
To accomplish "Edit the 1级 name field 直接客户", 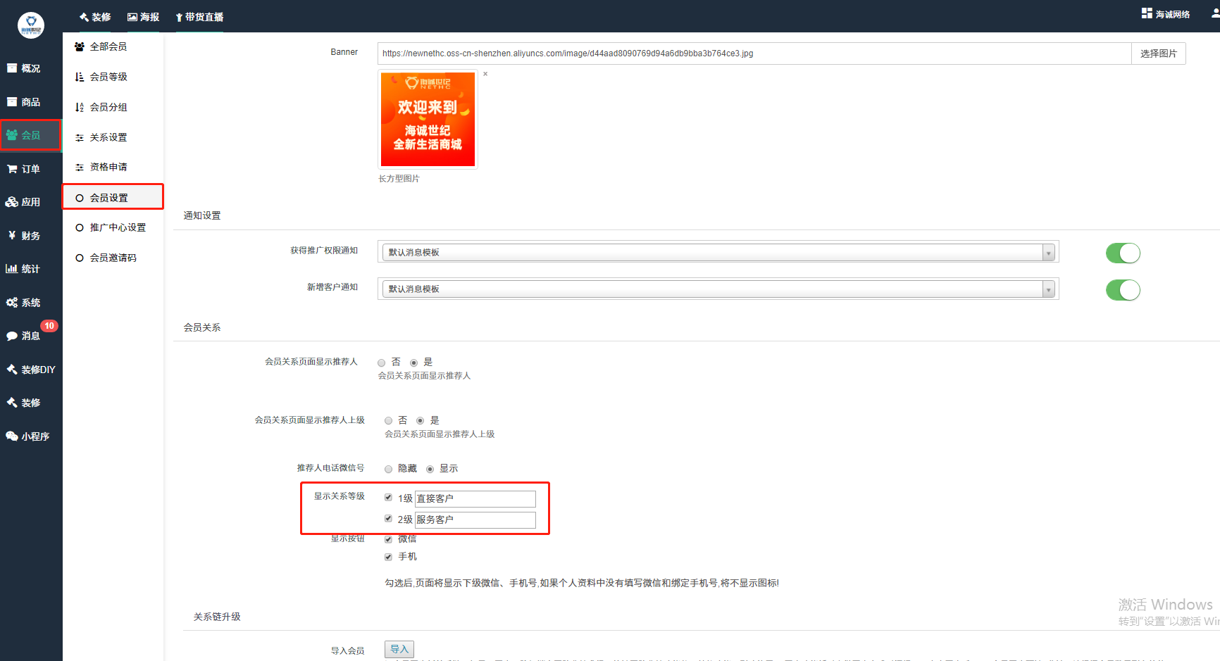I will [475, 499].
